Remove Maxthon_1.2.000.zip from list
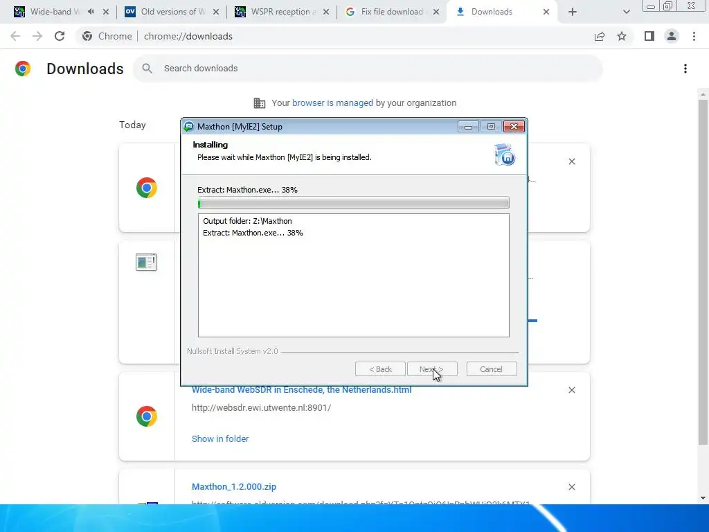The image size is (709, 532). pyautogui.click(x=572, y=487)
